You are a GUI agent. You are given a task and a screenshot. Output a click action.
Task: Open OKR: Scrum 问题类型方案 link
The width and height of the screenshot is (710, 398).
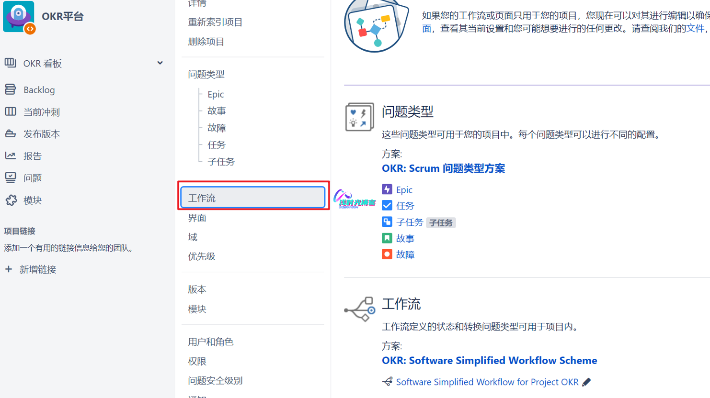(x=443, y=168)
